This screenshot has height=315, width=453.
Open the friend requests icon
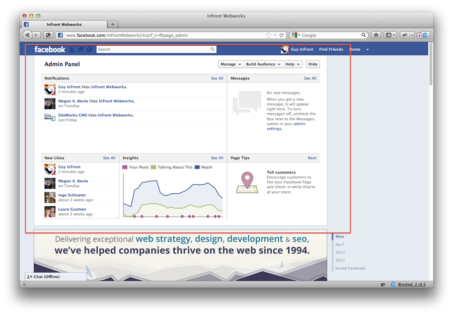coord(72,50)
